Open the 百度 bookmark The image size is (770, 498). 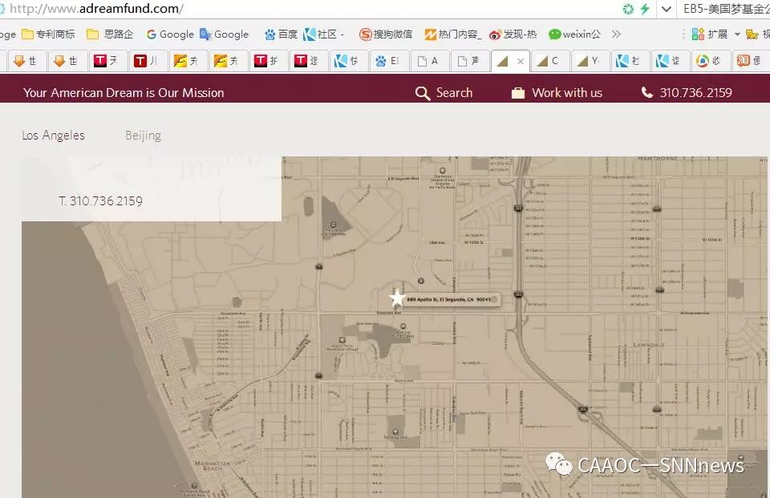280,34
